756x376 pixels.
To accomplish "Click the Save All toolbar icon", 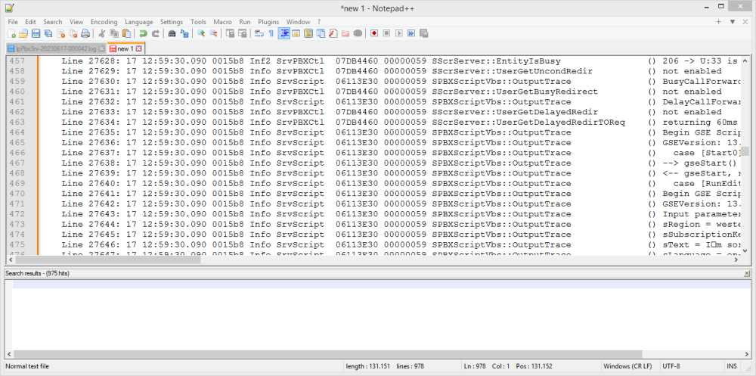I will coord(48,33).
